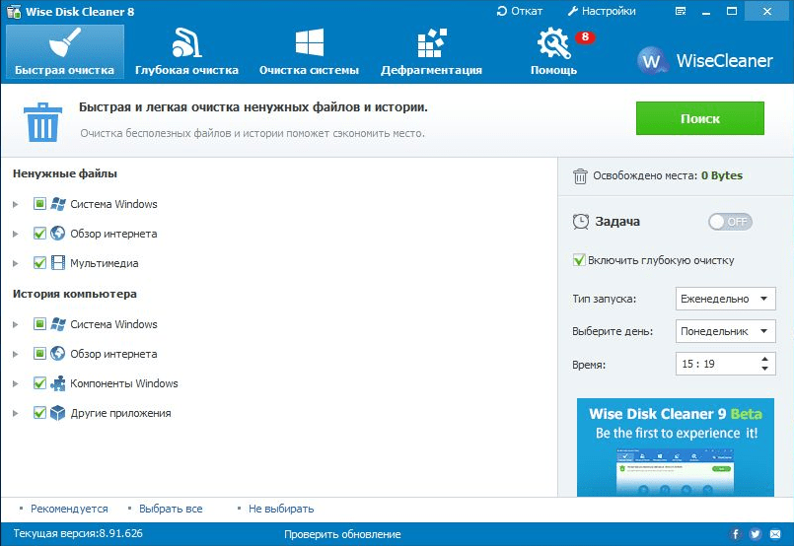Screen dimensions: 794x546
Task: Toggle the Задача scheduler switch on
Action: 730,222
